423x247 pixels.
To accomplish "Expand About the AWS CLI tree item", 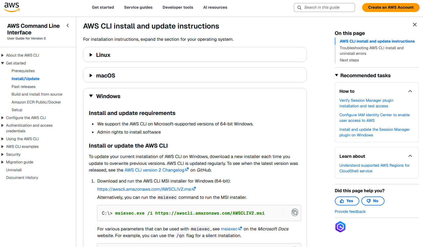I will 3,55.
